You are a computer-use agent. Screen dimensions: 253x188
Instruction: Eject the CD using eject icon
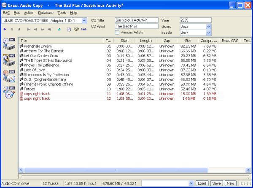(x=59, y=29)
